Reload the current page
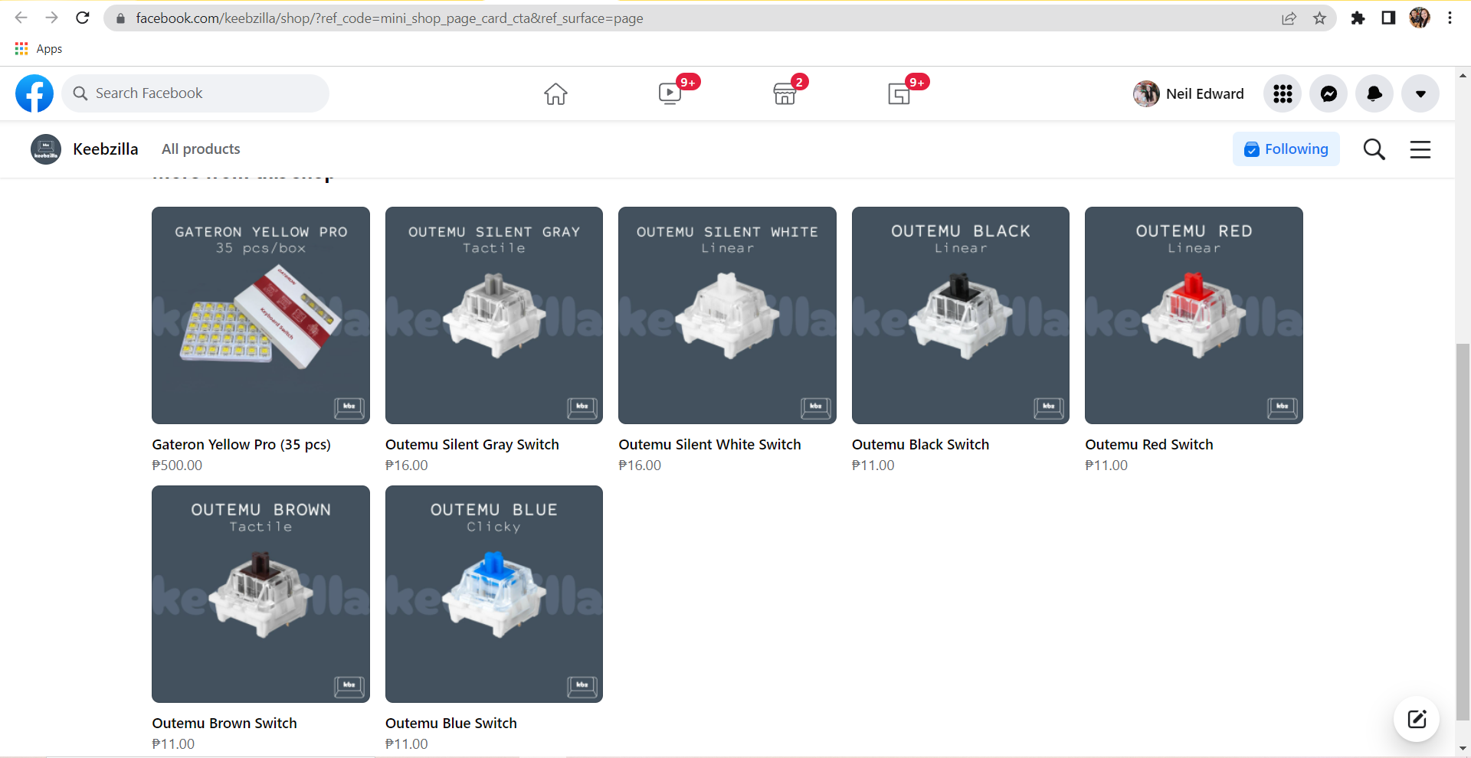 point(83,18)
